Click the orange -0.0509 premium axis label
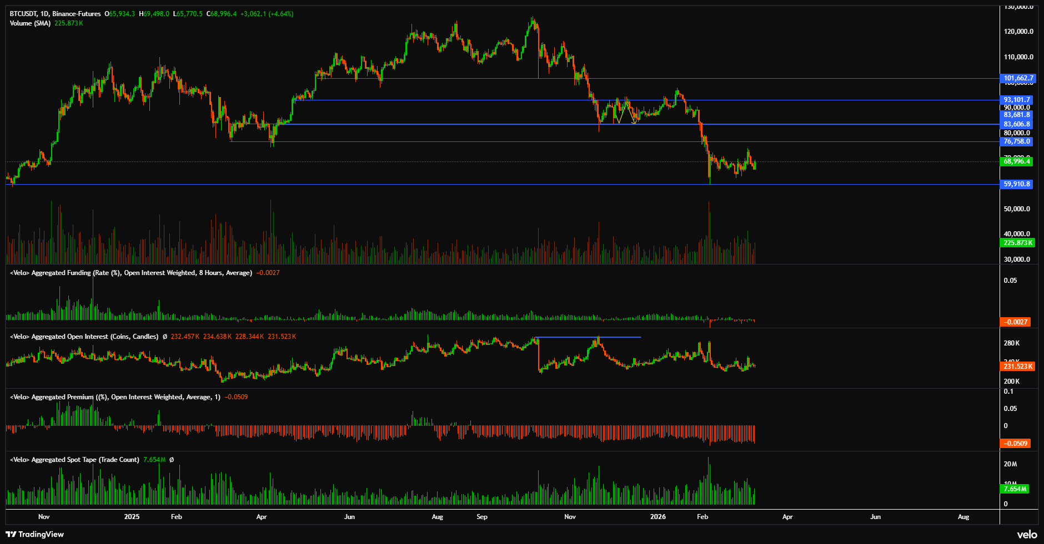 pyautogui.click(x=1016, y=444)
